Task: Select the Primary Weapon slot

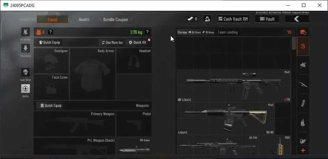Action: point(74,124)
